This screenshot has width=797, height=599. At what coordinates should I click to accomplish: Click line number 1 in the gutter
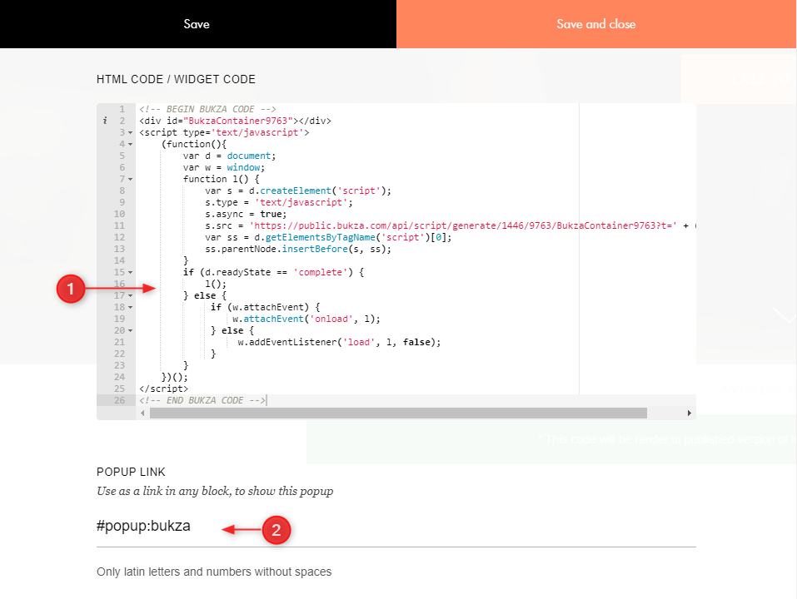click(122, 110)
